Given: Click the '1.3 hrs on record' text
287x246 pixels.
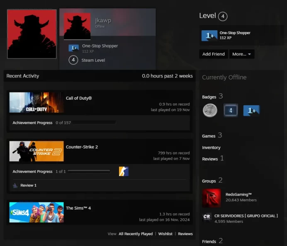Looking at the screenshot, I should pyautogui.click(x=175, y=214).
